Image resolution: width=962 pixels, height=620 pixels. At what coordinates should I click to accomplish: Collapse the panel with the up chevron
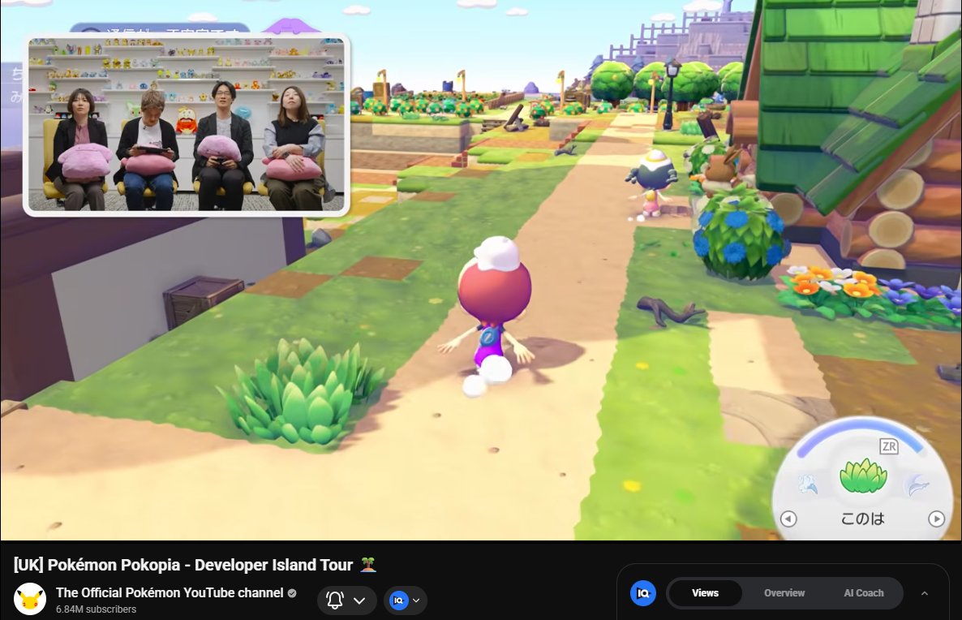point(925,593)
